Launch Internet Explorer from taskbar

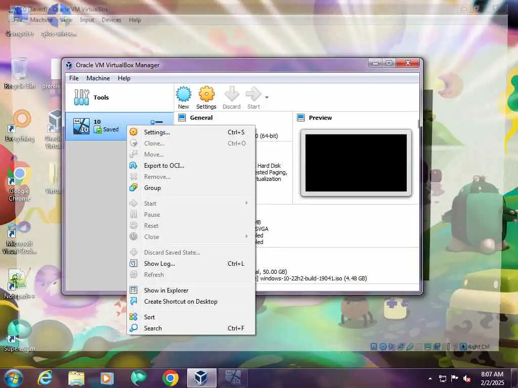click(x=45, y=378)
